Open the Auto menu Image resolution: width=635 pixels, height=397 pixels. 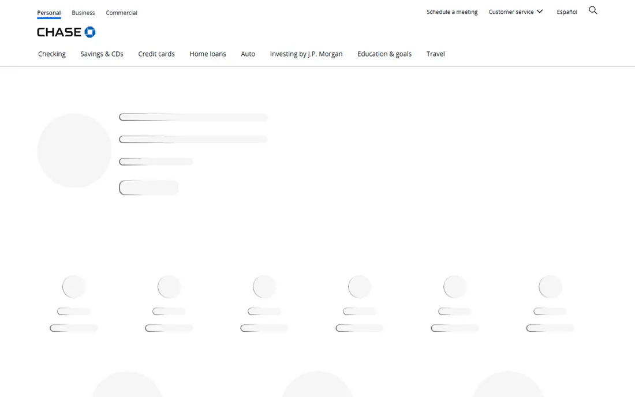(x=248, y=54)
